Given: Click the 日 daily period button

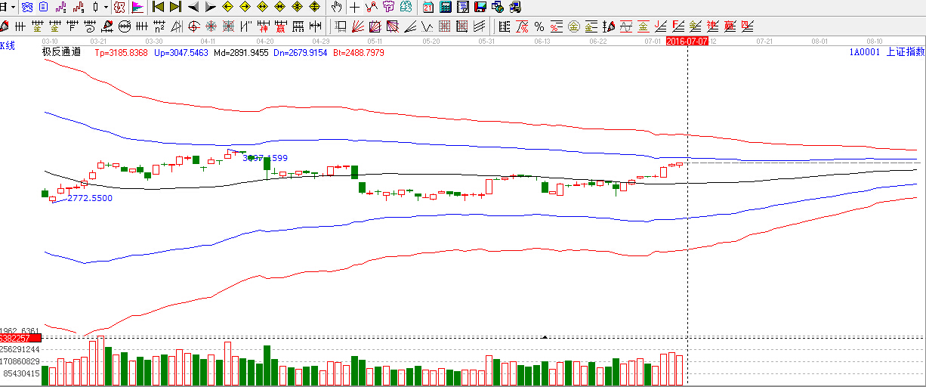Looking at the screenshot, I should click(x=4, y=8).
